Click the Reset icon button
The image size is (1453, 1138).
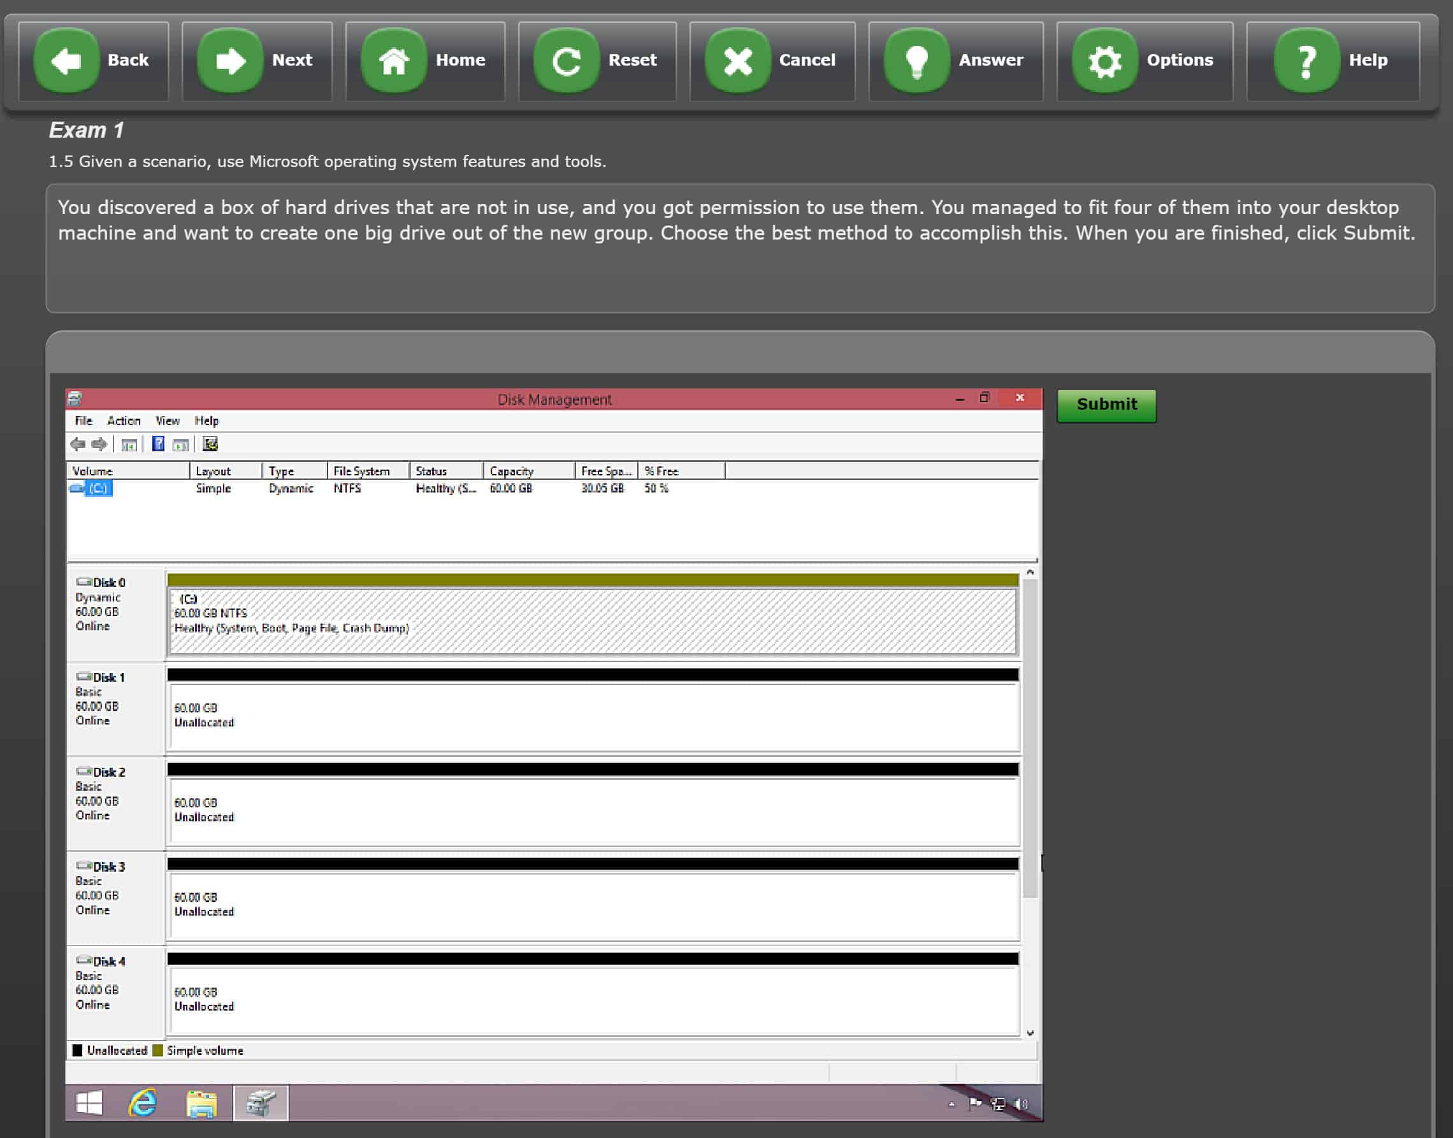pos(566,59)
